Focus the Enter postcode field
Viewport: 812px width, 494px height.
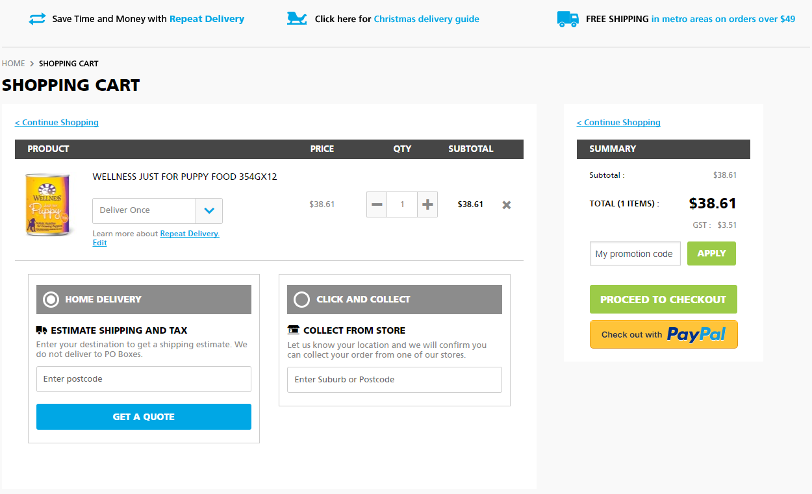[144, 379]
